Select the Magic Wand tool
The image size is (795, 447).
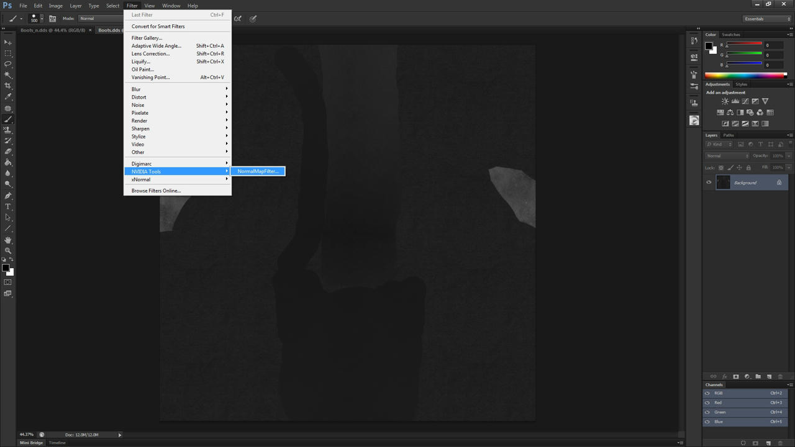point(8,75)
